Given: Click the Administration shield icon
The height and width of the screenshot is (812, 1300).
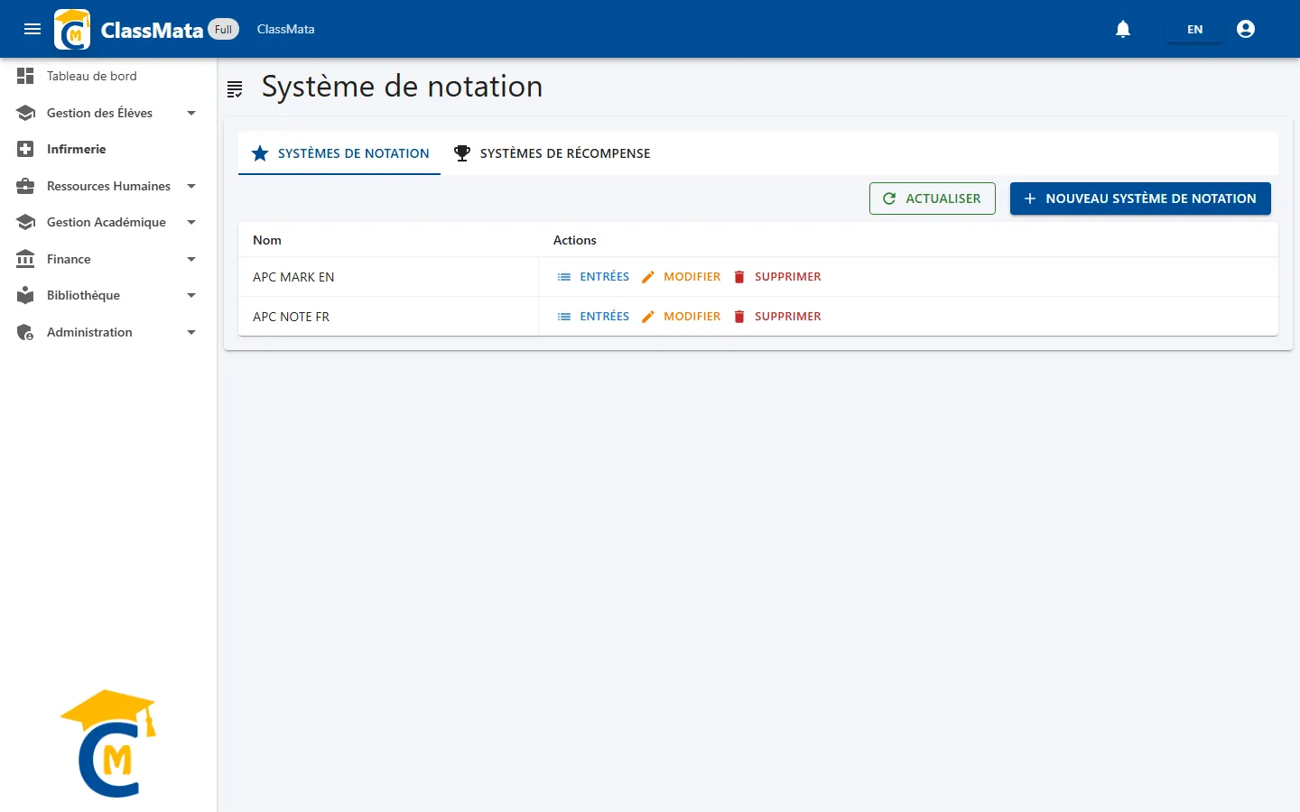Looking at the screenshot, I should point(25,332).
